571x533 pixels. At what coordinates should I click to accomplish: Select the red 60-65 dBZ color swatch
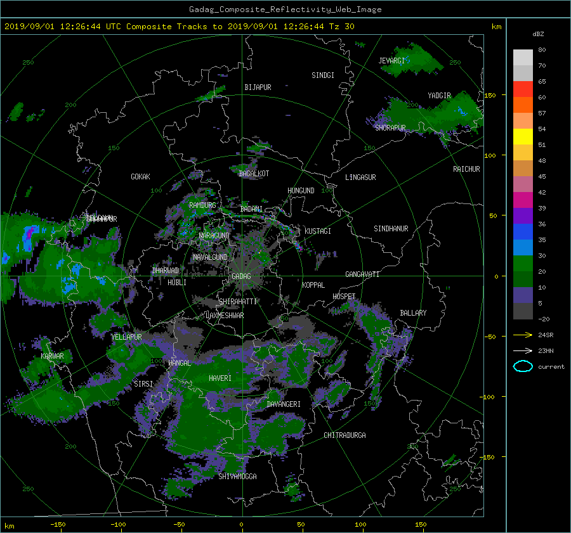523,89
